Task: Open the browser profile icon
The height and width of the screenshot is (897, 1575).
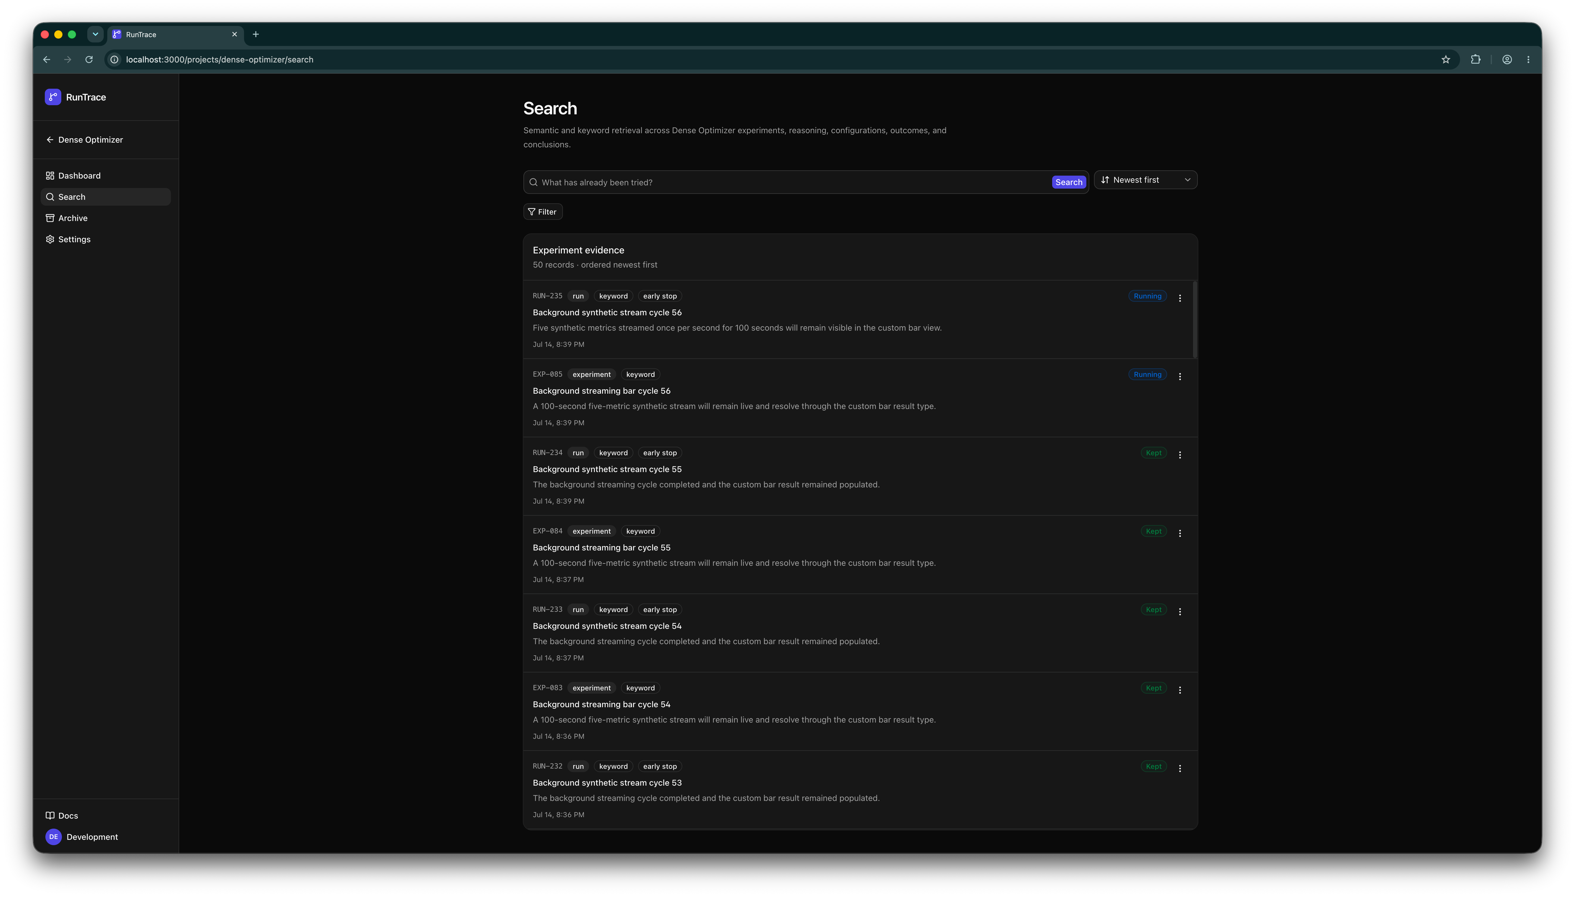Action: [x=1507, y=60]
